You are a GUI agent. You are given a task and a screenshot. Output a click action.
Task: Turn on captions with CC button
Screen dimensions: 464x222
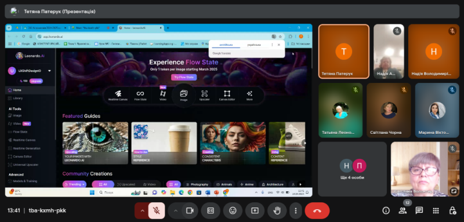point(211,210)
